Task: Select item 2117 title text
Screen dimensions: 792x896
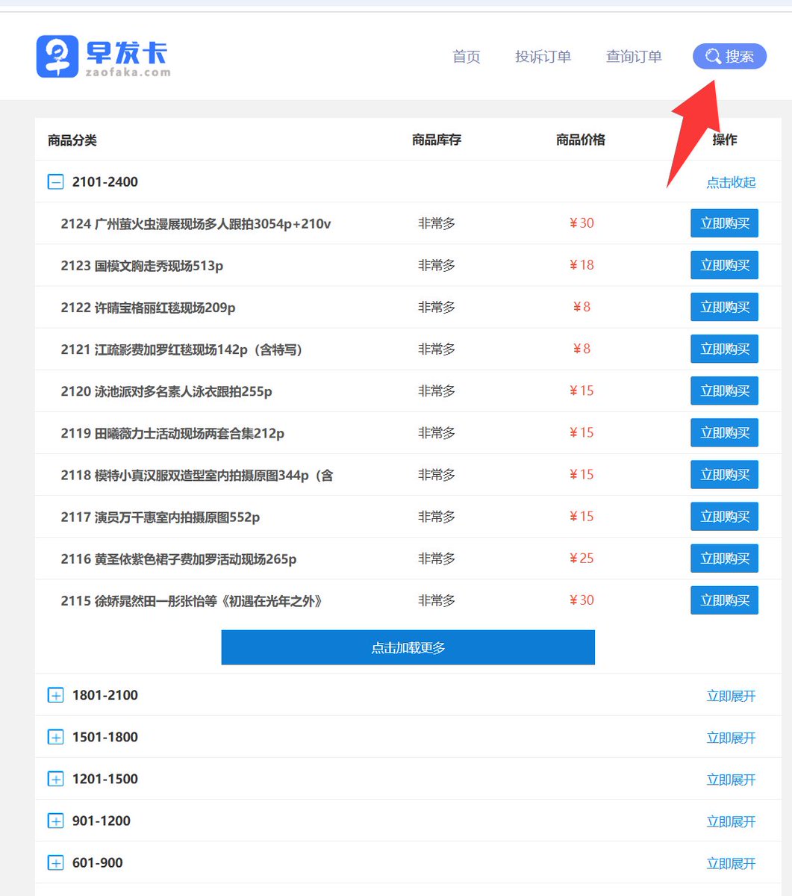Action: pyautogui.click(x=160, y=517)
